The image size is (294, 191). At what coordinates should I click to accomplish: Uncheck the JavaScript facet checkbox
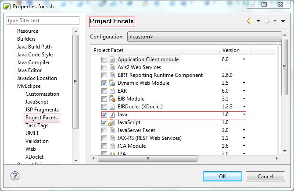tap(104, 122)
